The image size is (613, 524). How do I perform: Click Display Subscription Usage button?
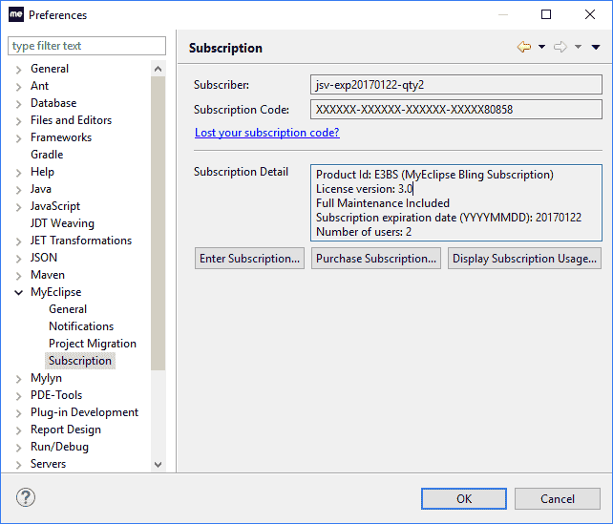click(524, 259)
